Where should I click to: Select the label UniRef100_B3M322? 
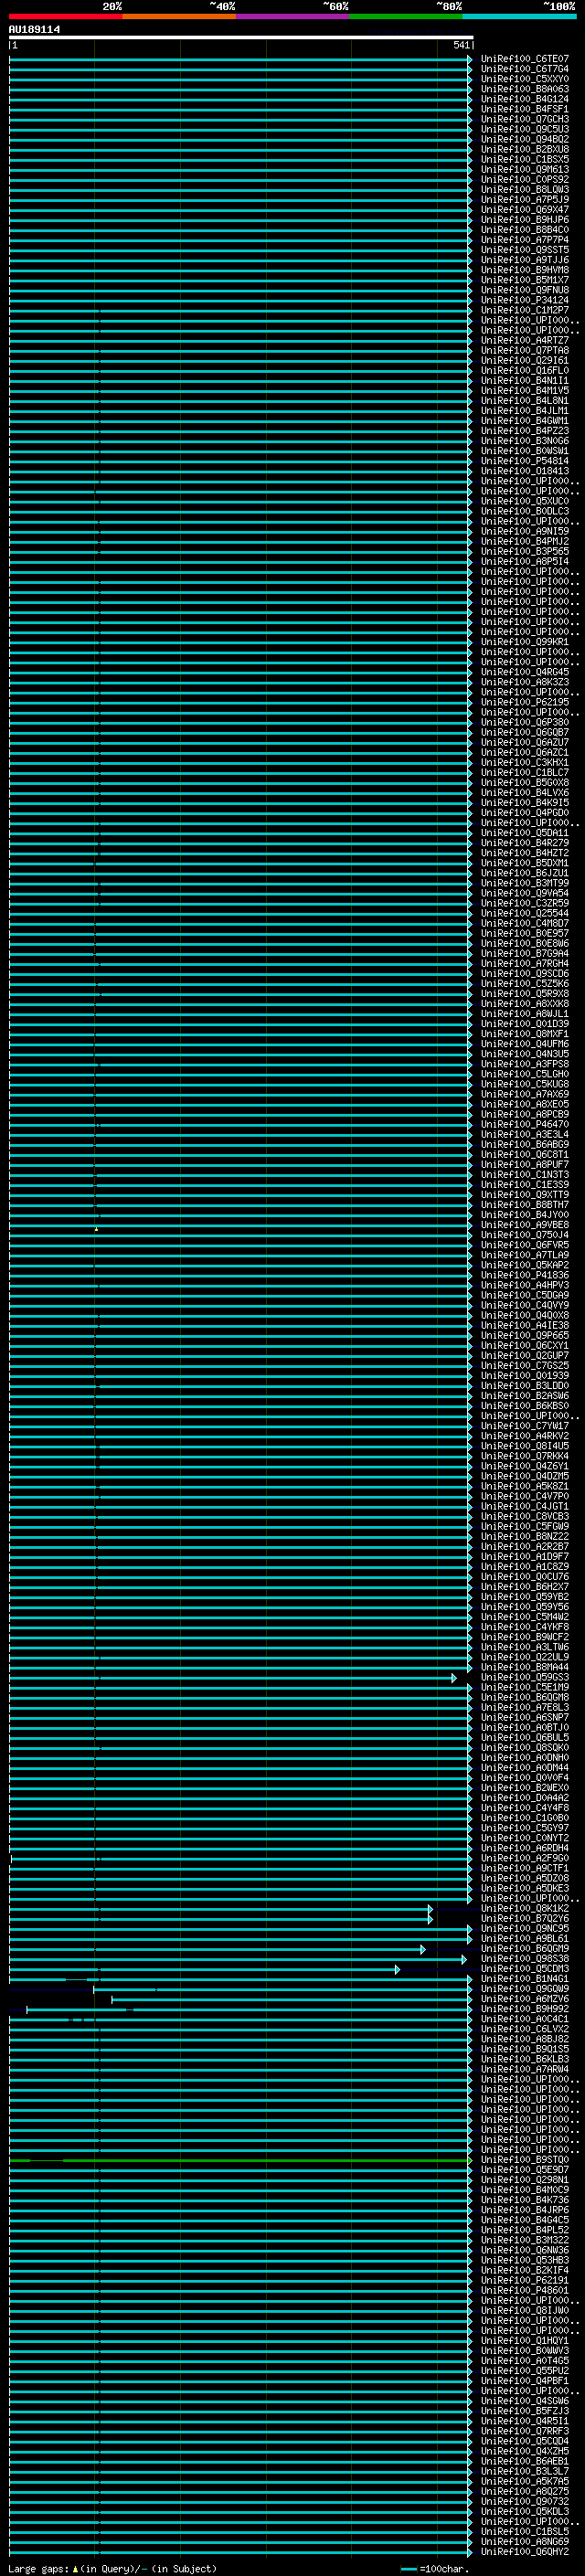pos(524,2239)
